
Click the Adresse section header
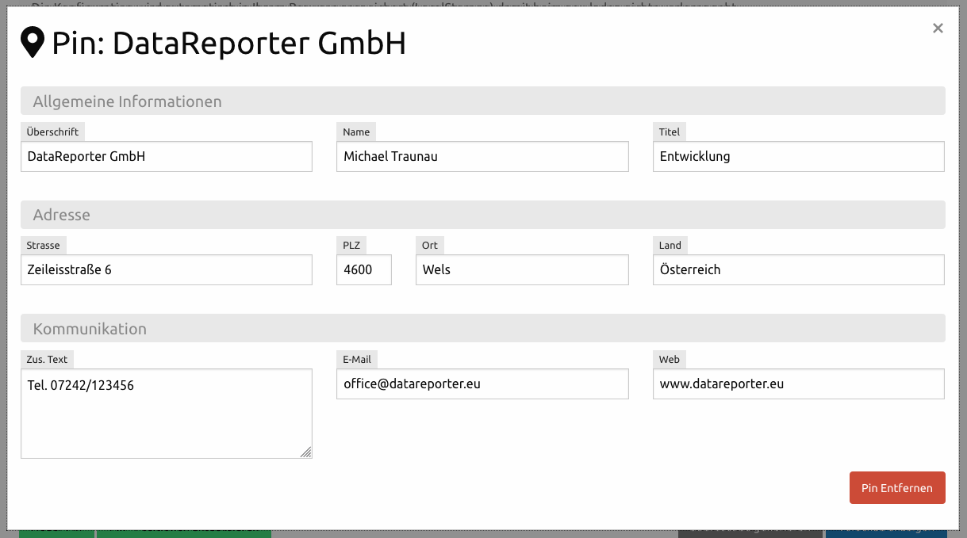point(62,215)
